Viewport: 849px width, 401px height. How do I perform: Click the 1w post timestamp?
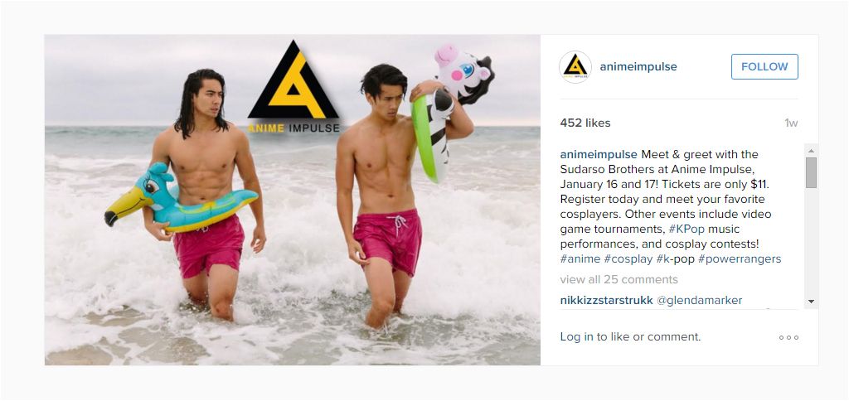pyautogui.click(x=791, y=123)
